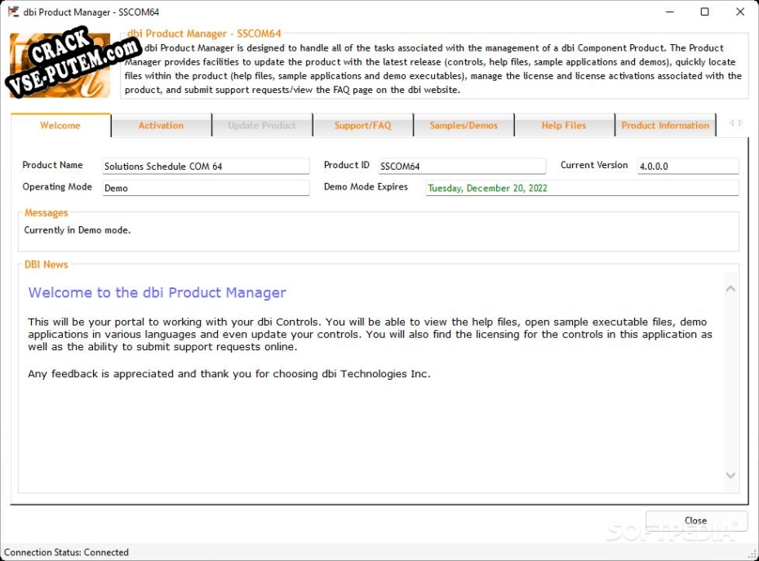Click the DBI News vertical scrollbar track
Viewport: 759px width, 561px height.
coord(731,381)
